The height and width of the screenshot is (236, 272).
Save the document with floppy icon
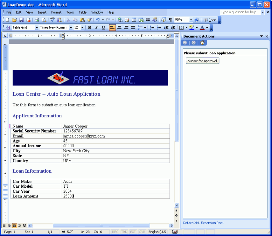pos(21,20)
